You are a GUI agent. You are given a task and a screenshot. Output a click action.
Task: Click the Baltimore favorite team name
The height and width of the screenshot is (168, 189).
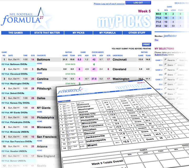(43, 59)
